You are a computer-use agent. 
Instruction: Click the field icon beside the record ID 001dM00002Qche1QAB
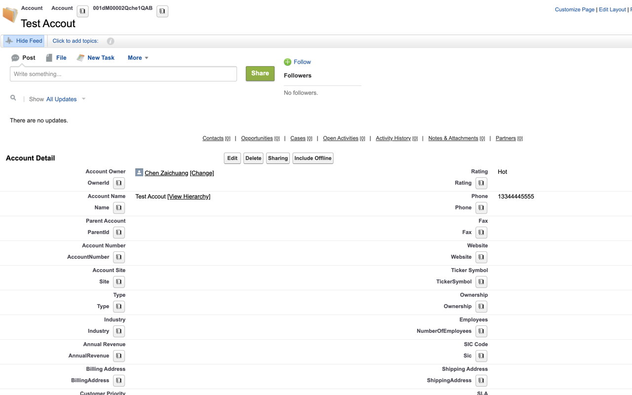tap(162, 11)
